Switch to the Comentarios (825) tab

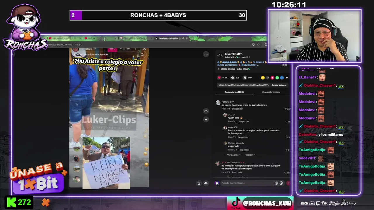(234, 92)
